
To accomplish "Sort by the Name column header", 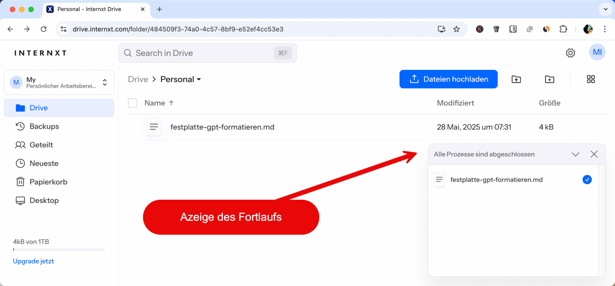I will coord(159,103).
